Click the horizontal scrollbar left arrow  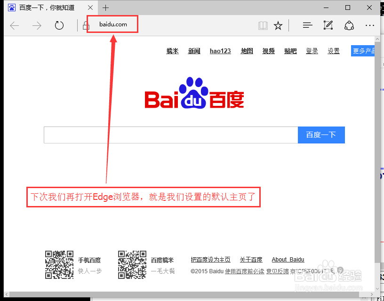pyautogui.click(x=7, y=294)
